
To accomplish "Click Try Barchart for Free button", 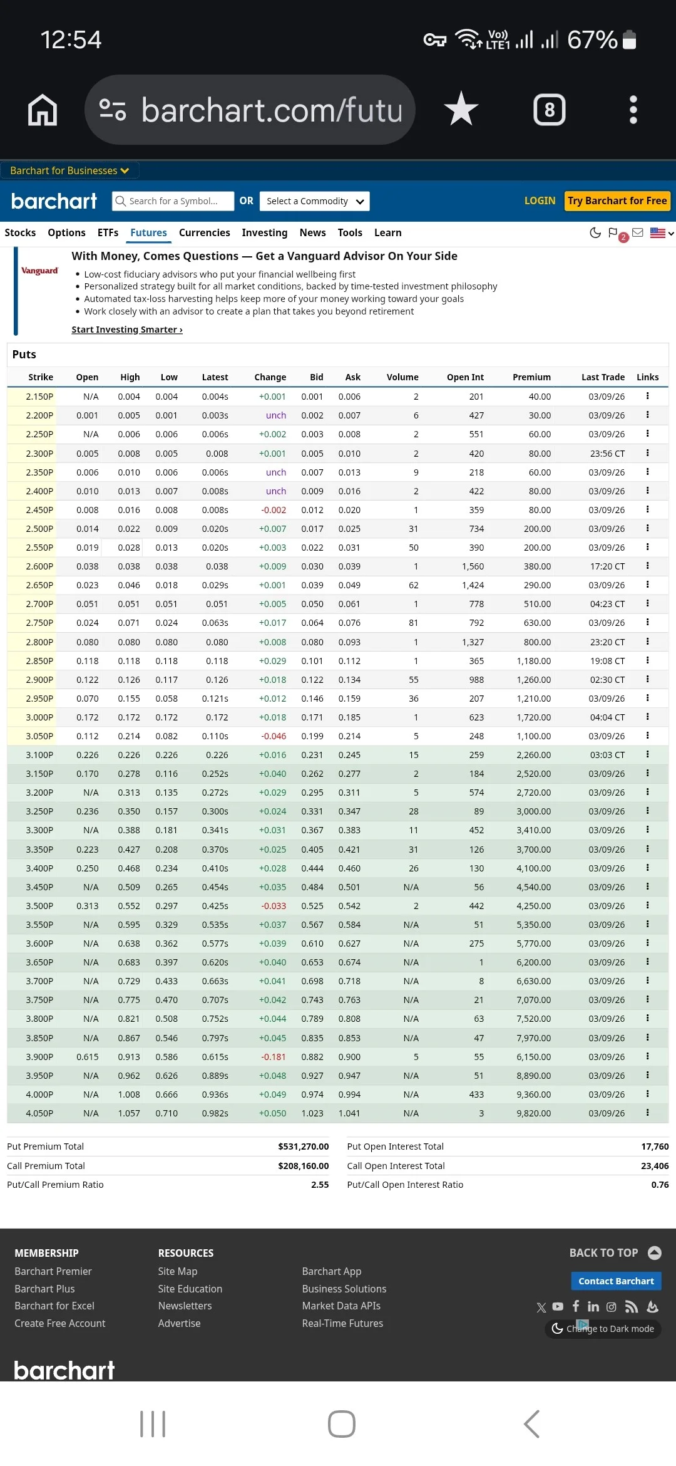I will (617, 200).
